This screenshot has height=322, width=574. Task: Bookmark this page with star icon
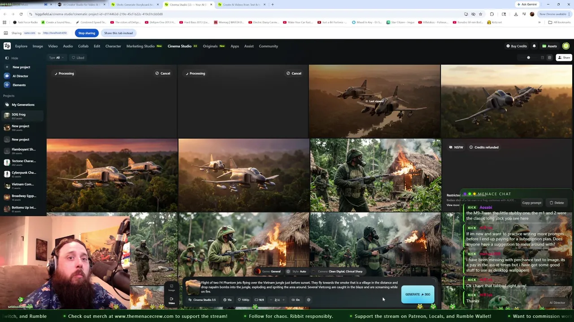(480, 14)
